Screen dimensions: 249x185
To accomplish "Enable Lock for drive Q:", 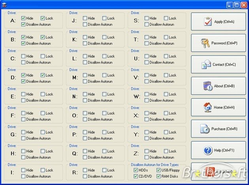I will click(x=104, y=151).
